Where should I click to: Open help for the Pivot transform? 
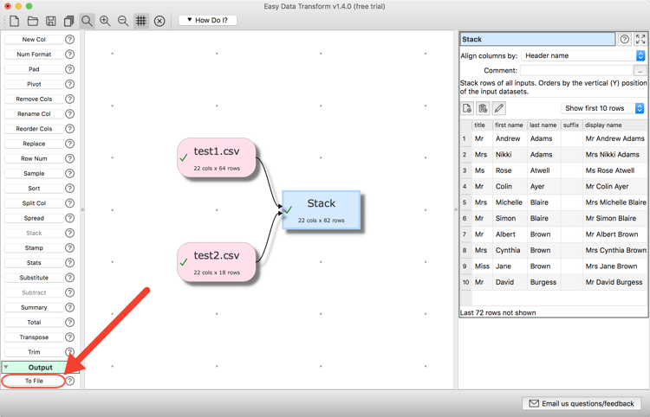tap(70, 84)
